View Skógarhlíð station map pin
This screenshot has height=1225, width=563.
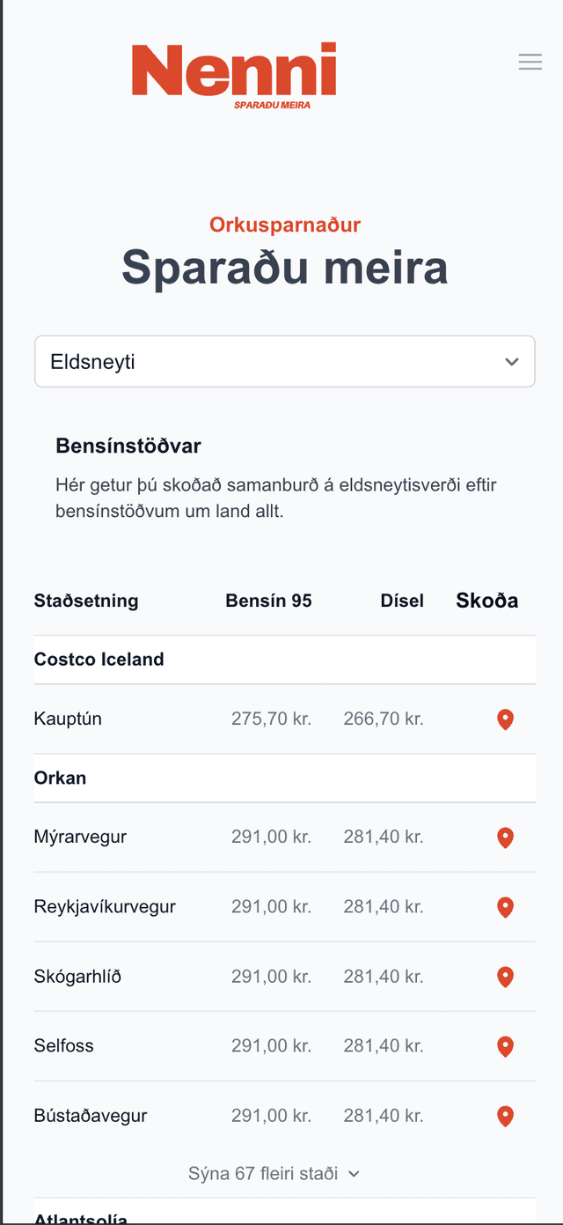tap(505, 977)
